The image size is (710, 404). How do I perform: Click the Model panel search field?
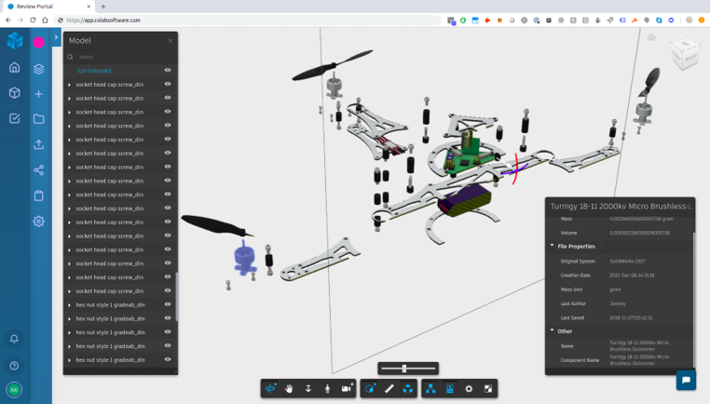click(121, 57)
